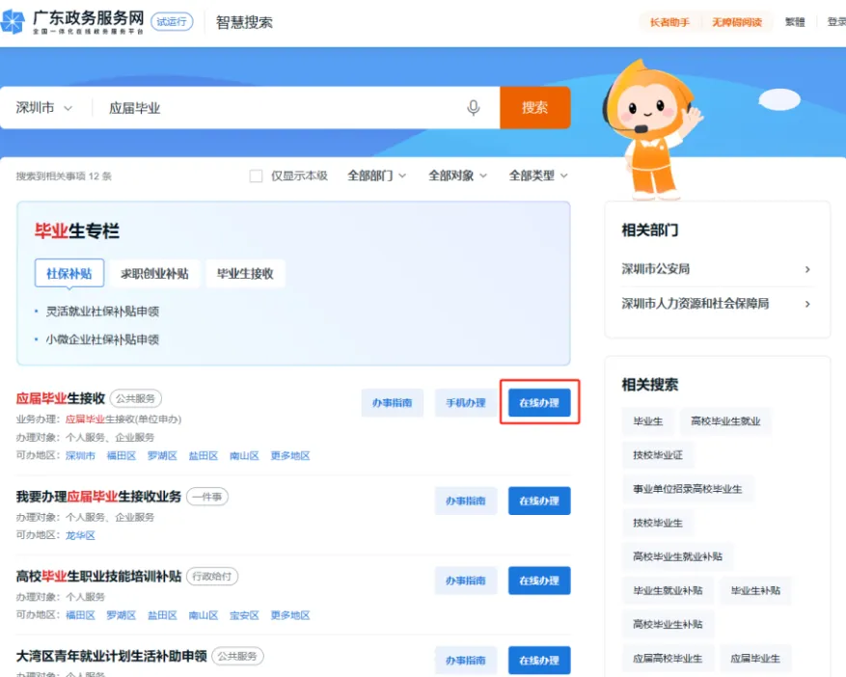Click the orange 搜索 button
Viewport: 846px width, 677px height.
click(x=535, y=108)
